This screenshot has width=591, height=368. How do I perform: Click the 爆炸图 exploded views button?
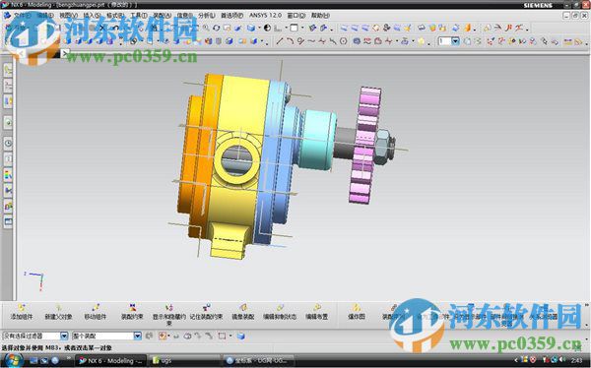(x=357, y=312)
